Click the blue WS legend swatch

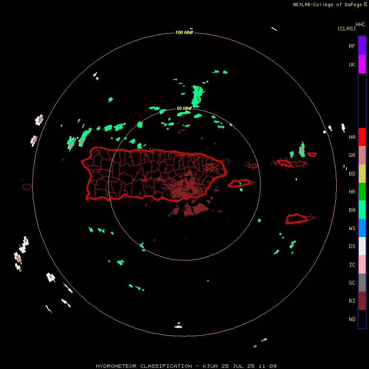pos(362,228)
